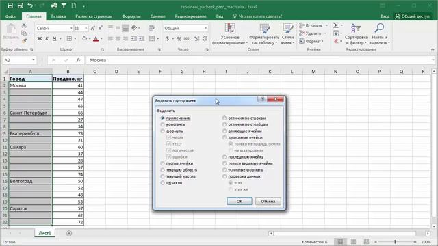Select the 'текущую область' radio option
Screen dimensions: 438x246
coord(162,170)
